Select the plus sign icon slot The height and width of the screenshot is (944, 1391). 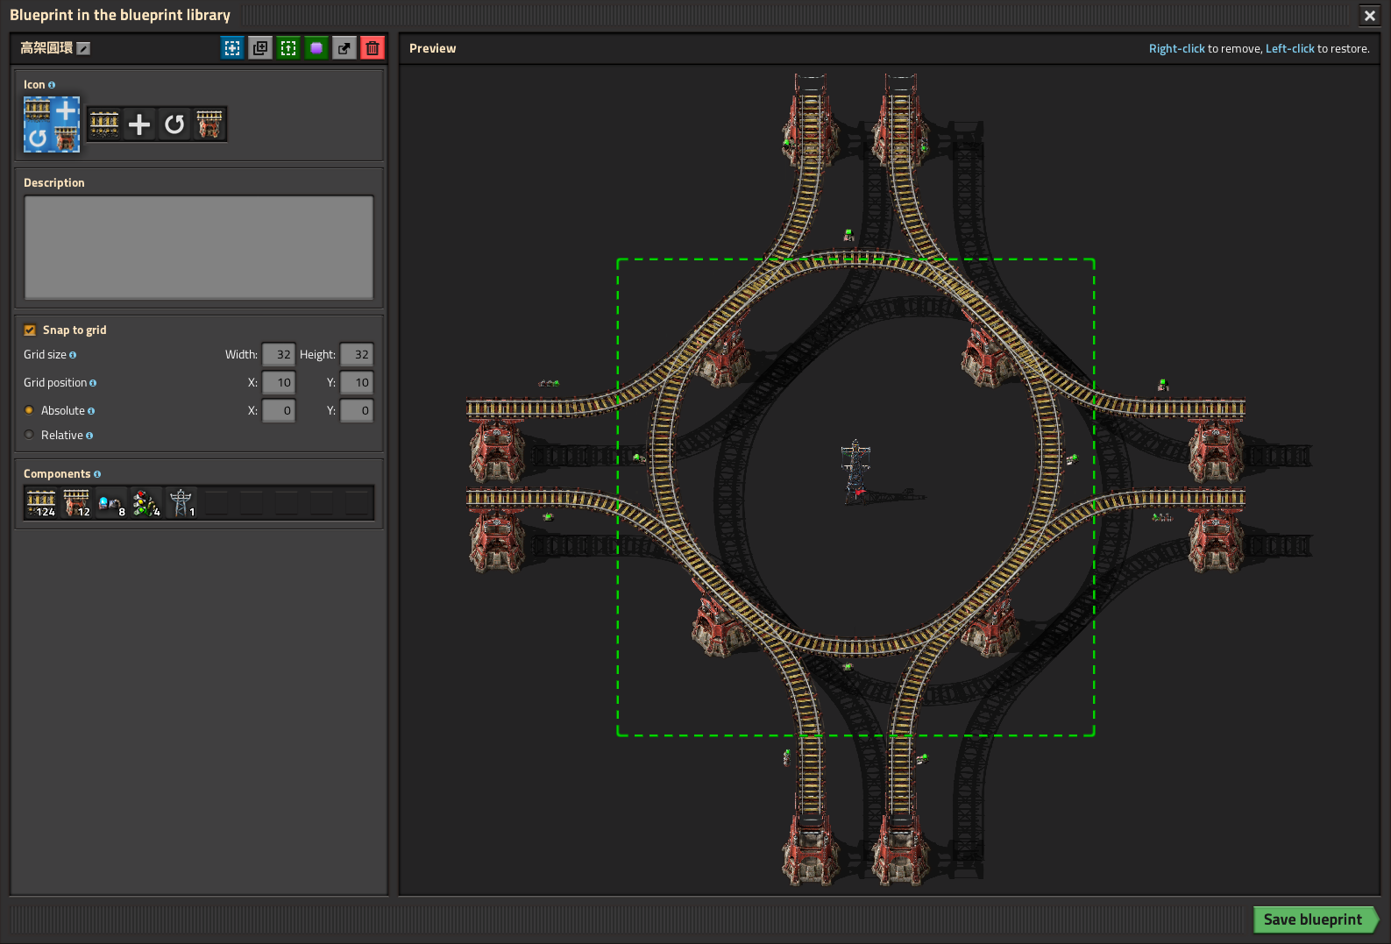click(139, 124)
